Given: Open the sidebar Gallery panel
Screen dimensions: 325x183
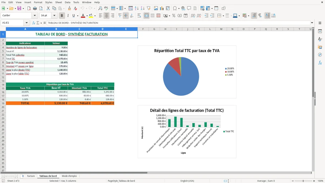Looking at the screenshot, I should coord(320,47).
